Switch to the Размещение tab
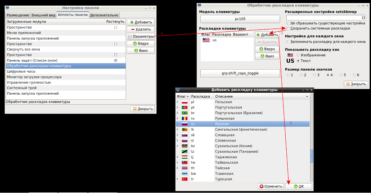Viewport: 371px width, 193px height. click(18, 15)
